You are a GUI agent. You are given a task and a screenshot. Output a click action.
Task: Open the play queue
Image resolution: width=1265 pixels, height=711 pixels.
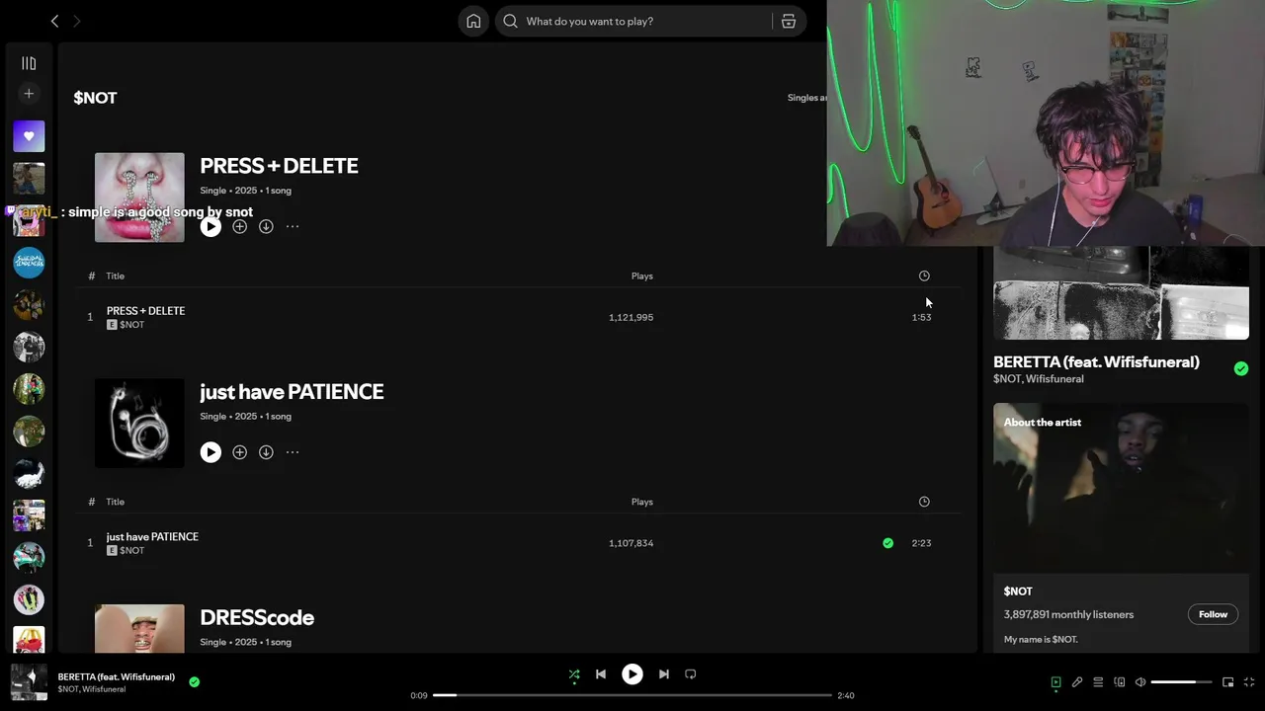tap(1098, 682)
